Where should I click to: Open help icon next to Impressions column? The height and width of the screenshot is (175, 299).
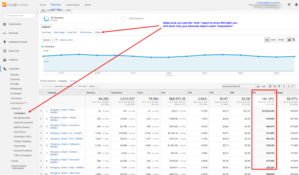124,93
